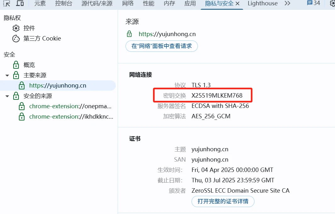Select https://yujunhong.cn in the sidebar tree
335x214 pixels.
click(58, 85)
